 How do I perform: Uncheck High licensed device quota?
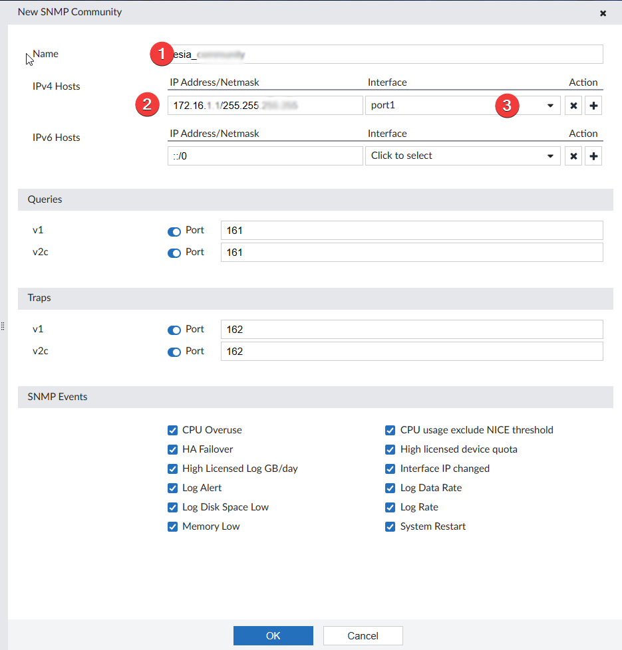390,449
